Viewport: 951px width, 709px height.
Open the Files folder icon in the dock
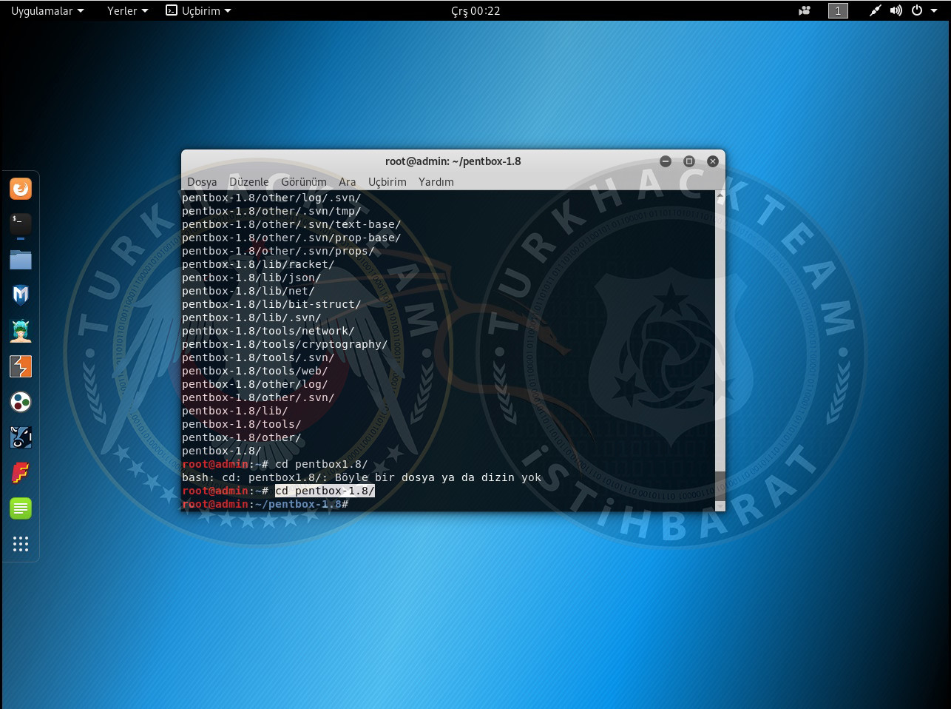[21, 260]
